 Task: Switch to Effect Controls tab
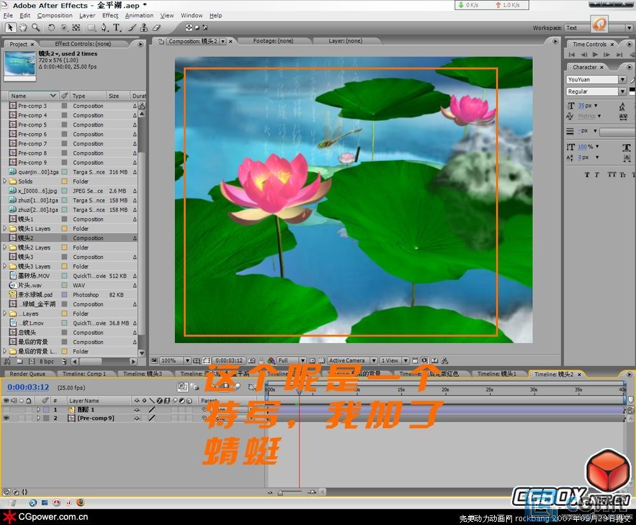(x=83, y=44)
